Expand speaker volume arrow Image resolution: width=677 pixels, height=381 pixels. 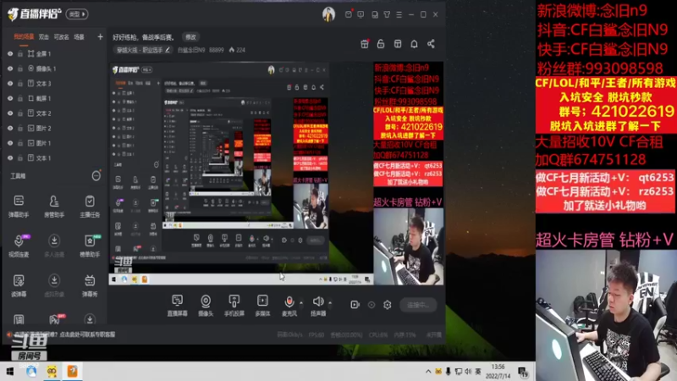point(330,302)
